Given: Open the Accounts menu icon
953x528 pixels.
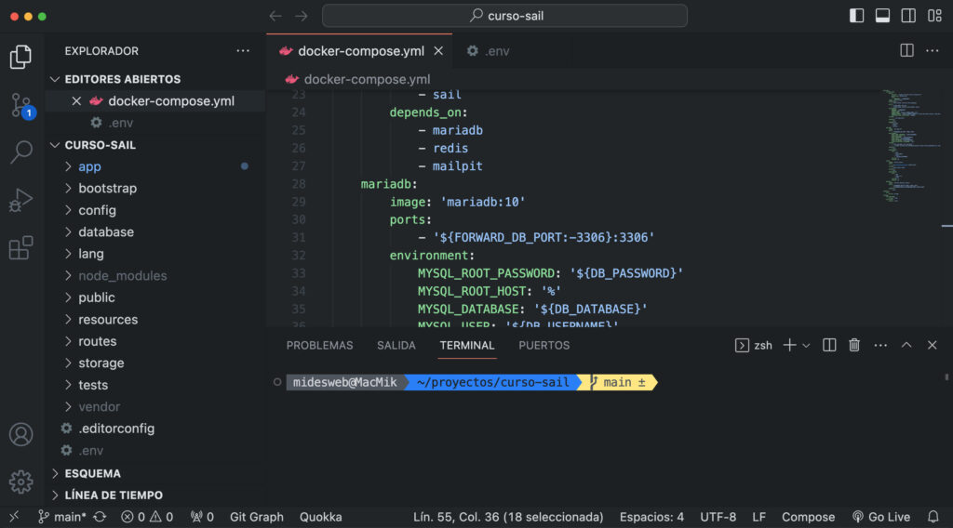Looking at the screenshot, I should (20, 434).
